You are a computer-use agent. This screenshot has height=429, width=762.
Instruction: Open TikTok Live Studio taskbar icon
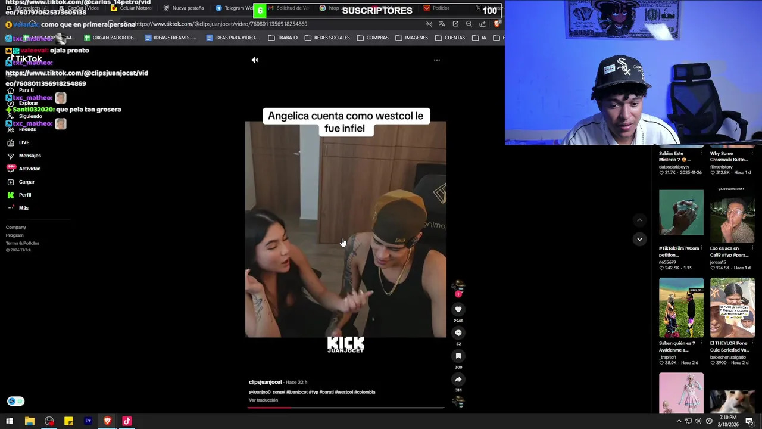[x=127, y=421]
